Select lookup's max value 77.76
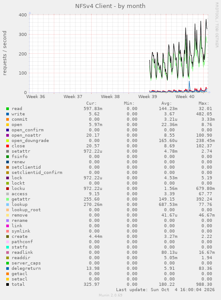Screen dimensions: 221x300 pyautogui.click(x=205, y=205)
